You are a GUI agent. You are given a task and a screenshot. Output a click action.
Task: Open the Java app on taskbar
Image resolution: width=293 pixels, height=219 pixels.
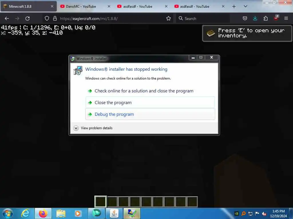(114, 213)
